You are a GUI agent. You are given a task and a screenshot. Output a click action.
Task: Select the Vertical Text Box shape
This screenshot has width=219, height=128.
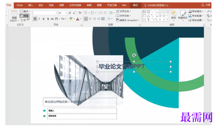click(148, 12)
